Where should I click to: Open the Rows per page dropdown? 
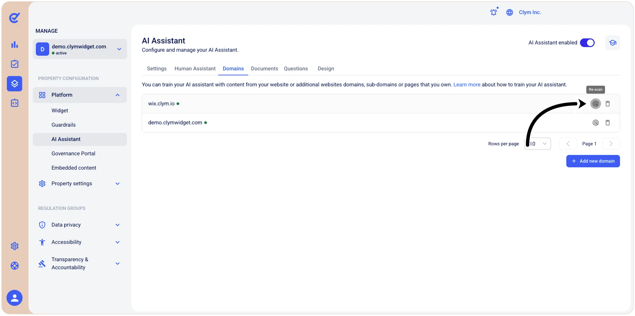point(537,144)
